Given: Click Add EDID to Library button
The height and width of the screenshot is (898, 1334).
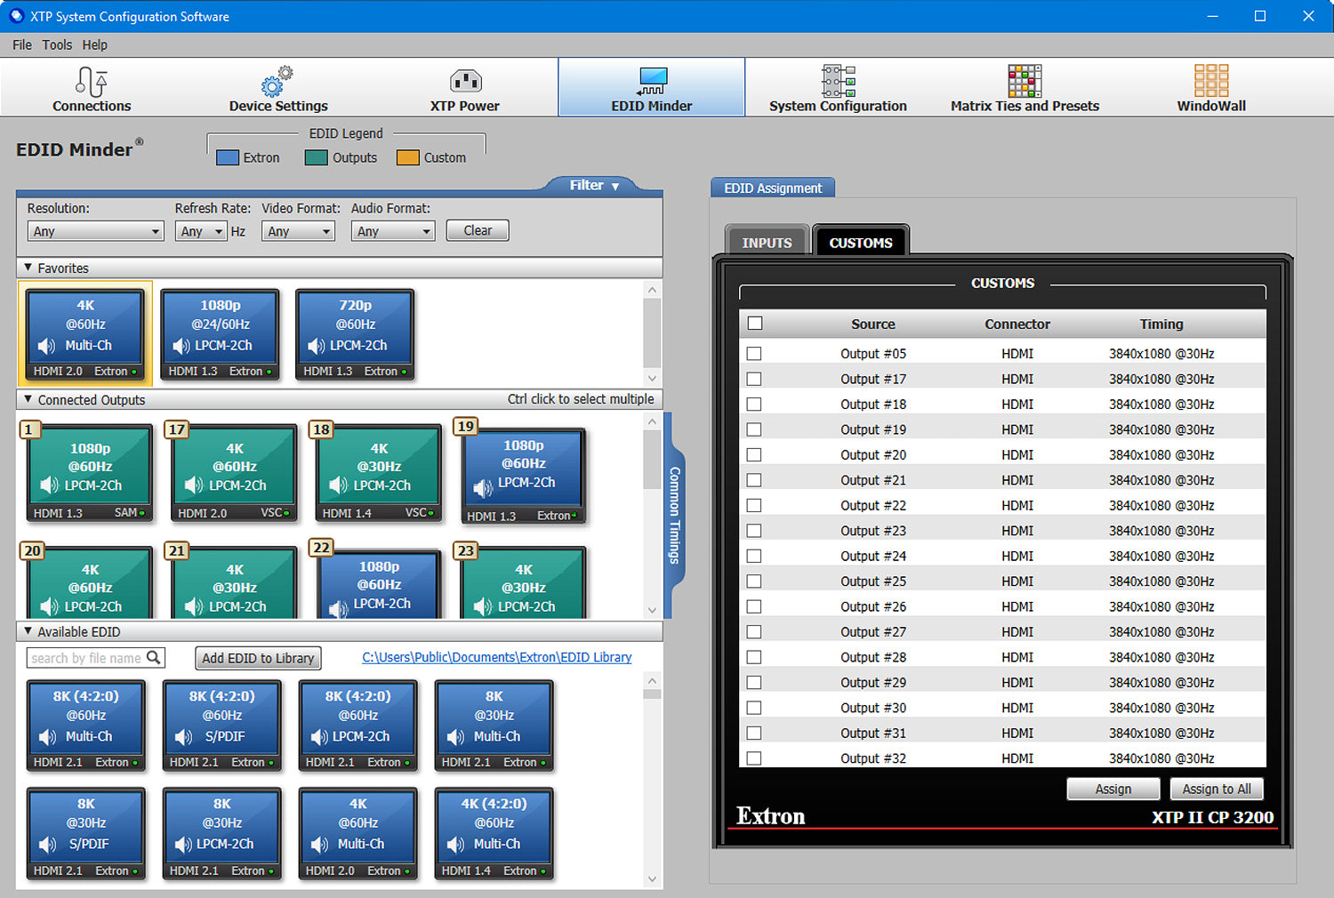Looking at the screenshot, I should [258, 658].
